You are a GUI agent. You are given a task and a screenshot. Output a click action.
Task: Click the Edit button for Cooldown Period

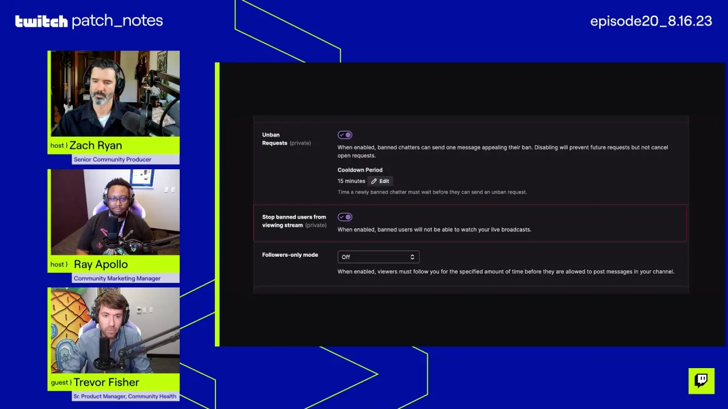point(380,181)
